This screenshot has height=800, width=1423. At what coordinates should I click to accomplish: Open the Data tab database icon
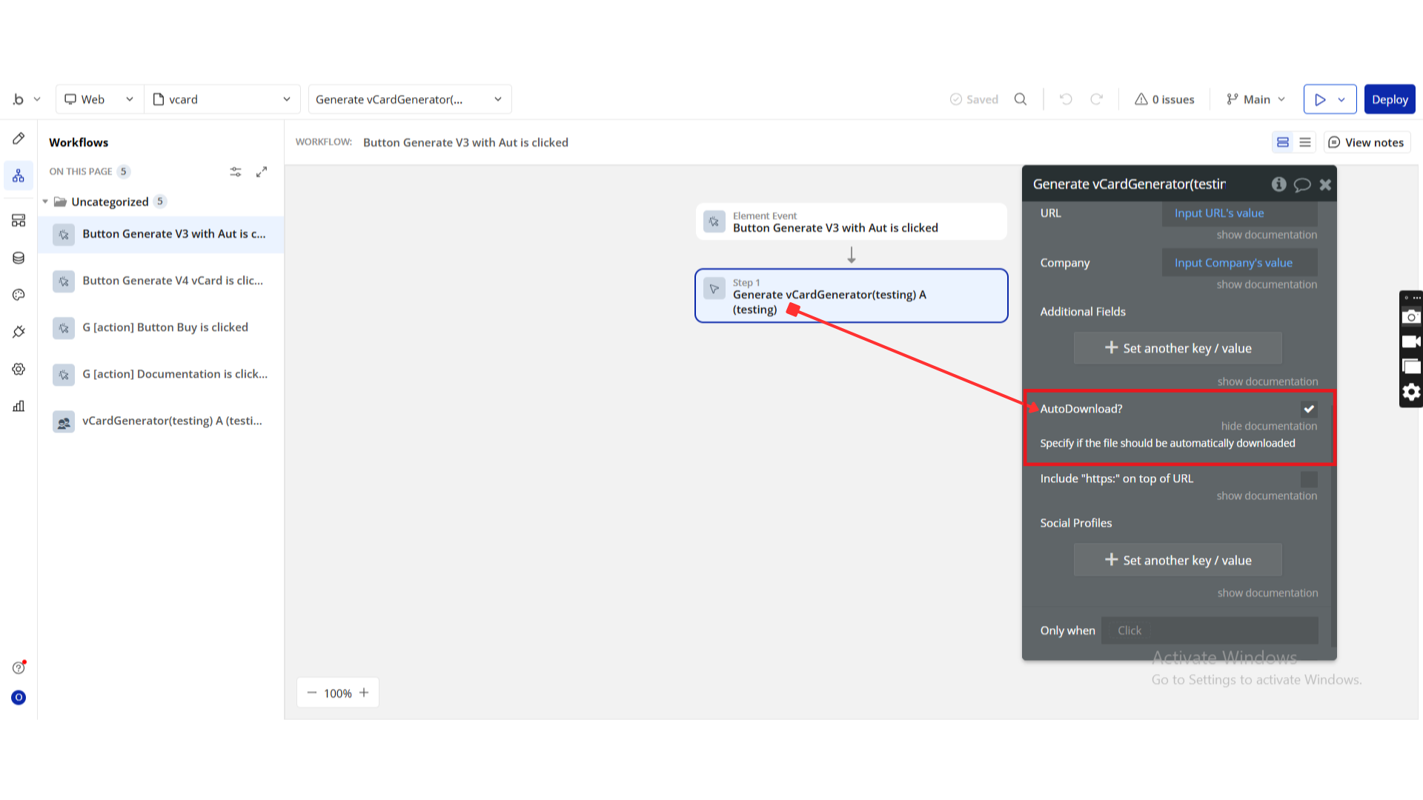tap(19, 258)
